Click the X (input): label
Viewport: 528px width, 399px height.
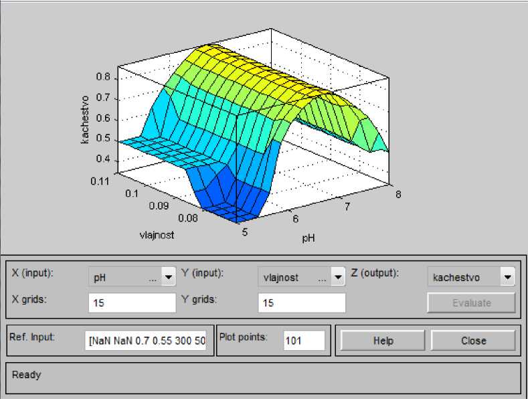(x=33, y=272)
